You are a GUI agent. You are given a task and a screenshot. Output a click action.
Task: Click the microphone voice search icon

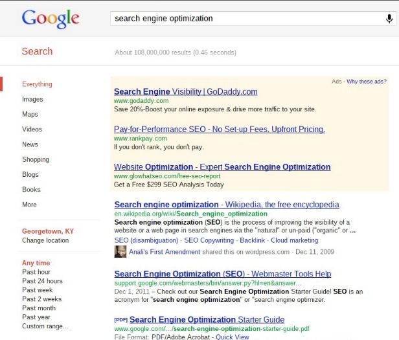[x=389, y=19]
